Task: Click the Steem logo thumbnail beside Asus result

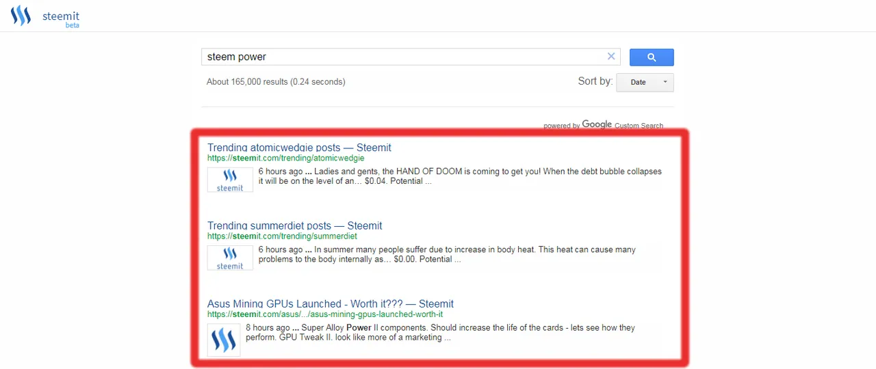Action: coord(224,340)
